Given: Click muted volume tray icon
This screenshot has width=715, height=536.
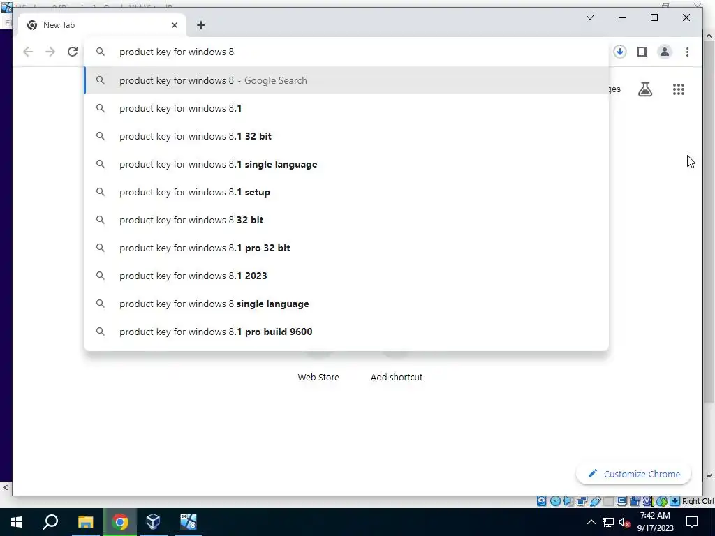Looking at the screenshot, I should coord(625,522).
